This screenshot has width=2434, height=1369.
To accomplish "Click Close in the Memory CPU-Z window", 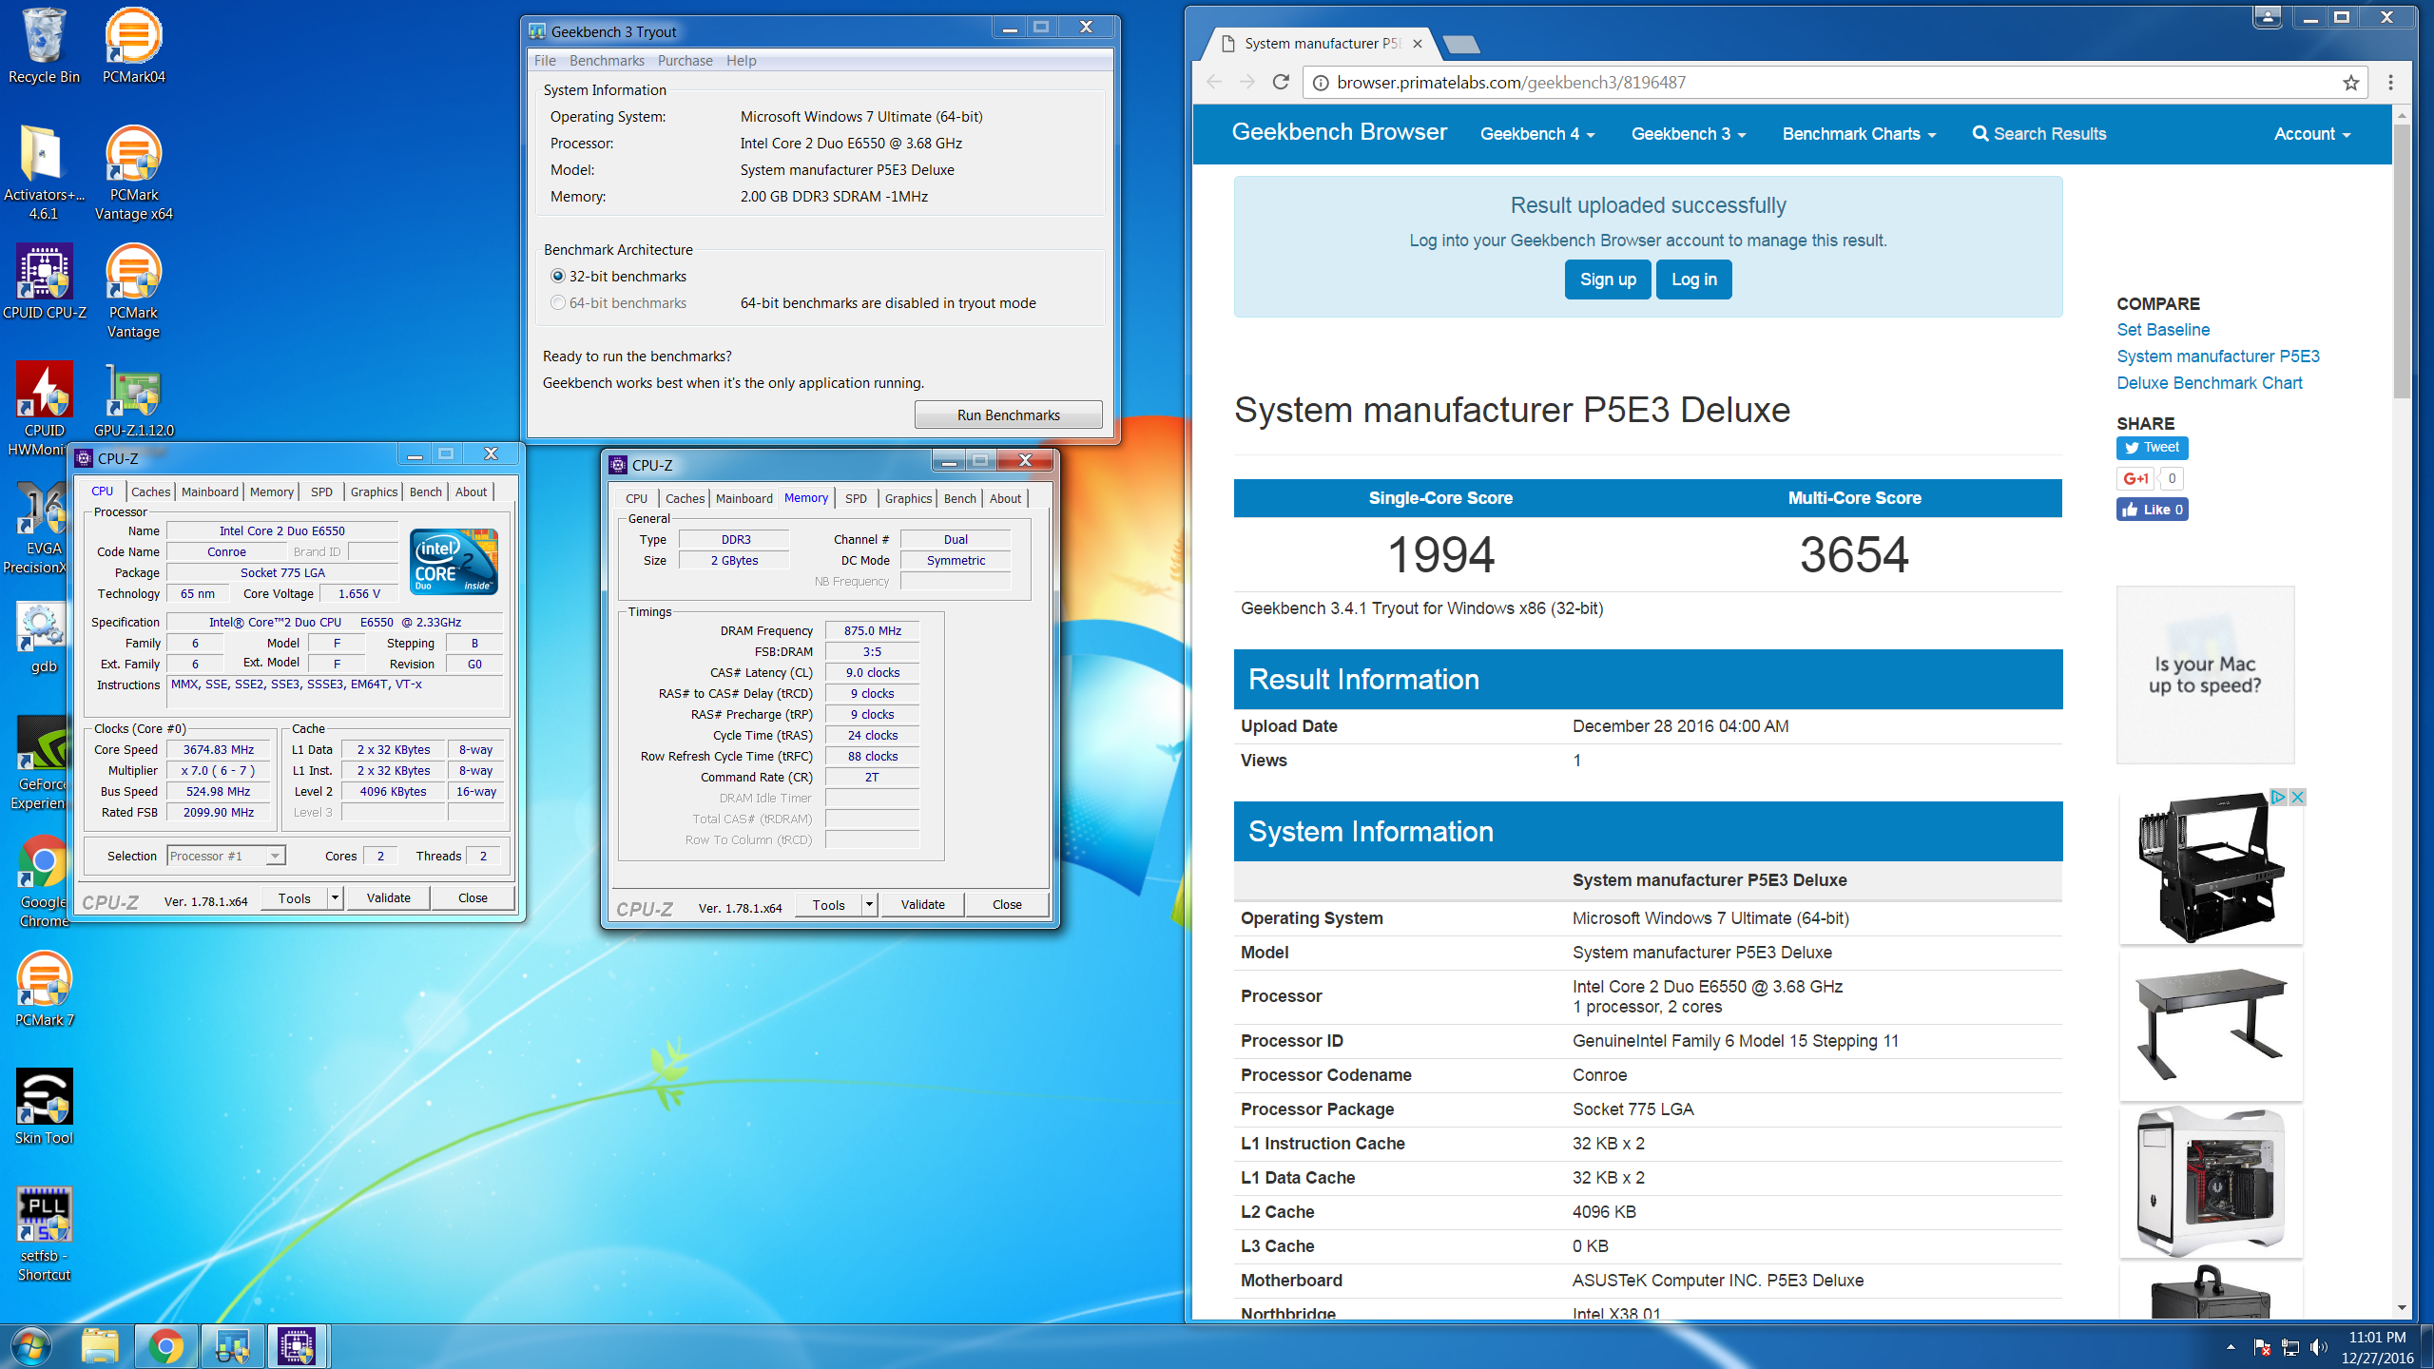I will pyautogui.click(x=1007, y=905).
